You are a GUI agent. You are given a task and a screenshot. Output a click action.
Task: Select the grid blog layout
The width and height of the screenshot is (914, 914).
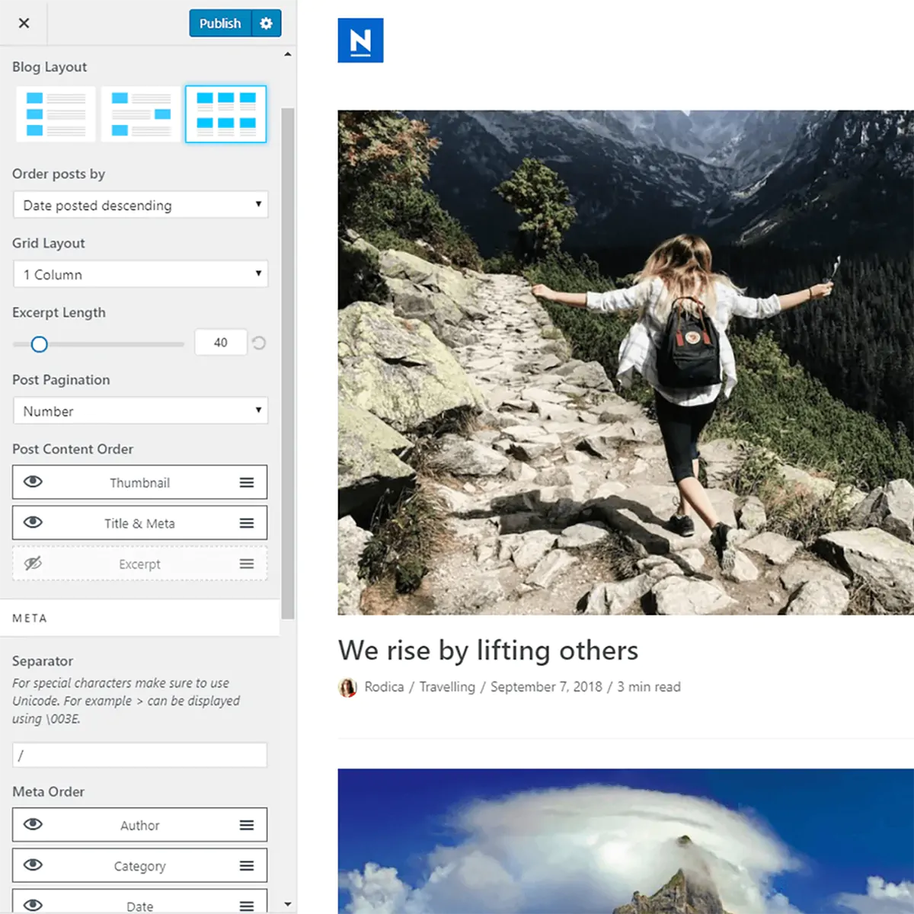pos(226,114)
